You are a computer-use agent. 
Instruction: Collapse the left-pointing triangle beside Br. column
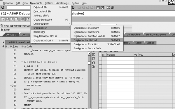3,46
